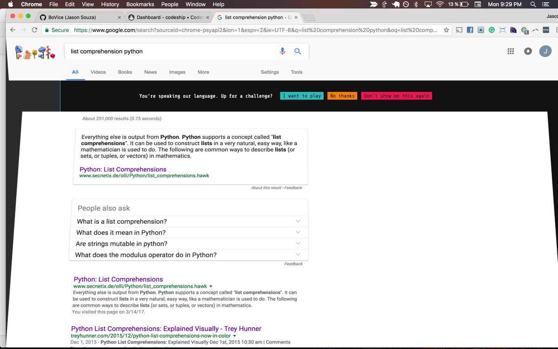The image size is (558, 349).
Task: Click the battery status indicator
Action: 458,4
